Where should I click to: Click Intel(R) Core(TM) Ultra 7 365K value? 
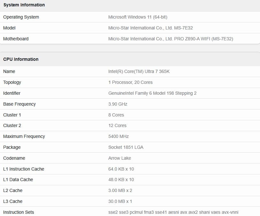click(x=139, y=71)
